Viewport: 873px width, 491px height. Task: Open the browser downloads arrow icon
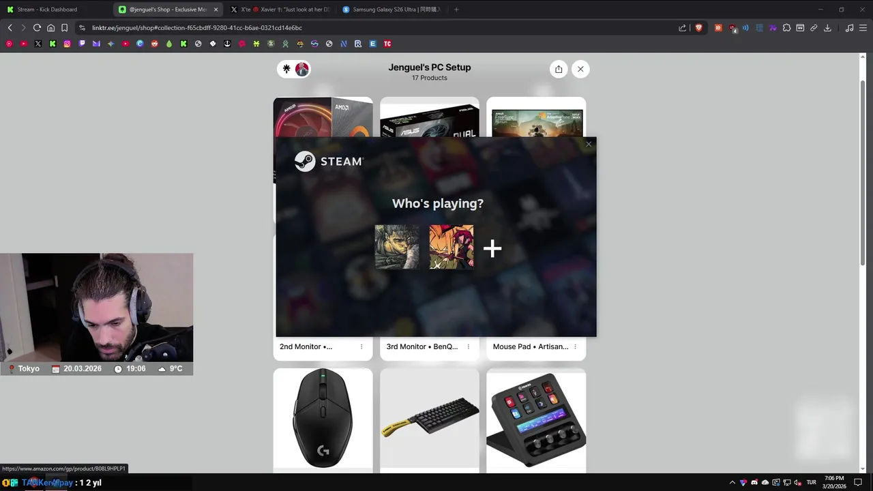point(827,28)
